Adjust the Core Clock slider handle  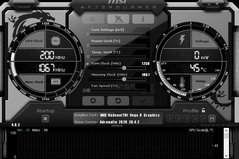click(x=124, y=68)
